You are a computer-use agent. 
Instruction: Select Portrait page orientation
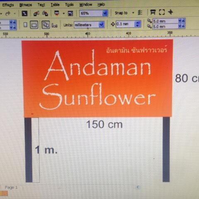(25, 25)
